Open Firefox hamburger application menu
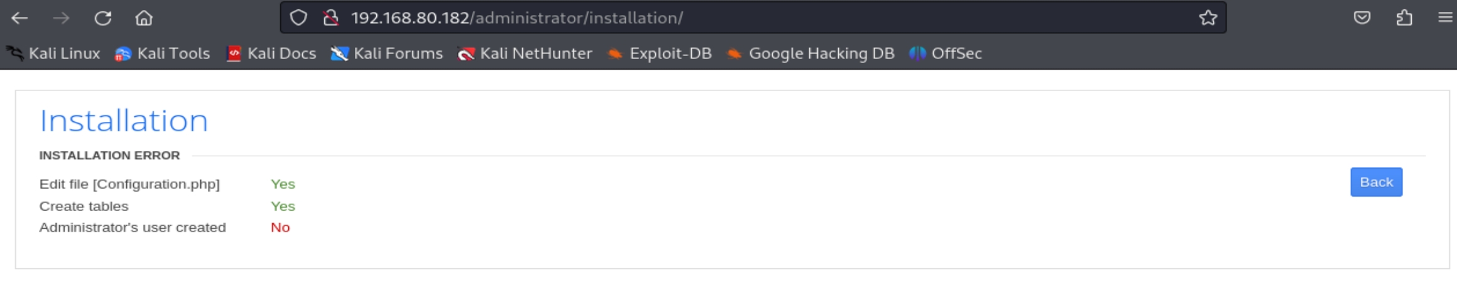Viewport: 1457px width, 291px height. [1445, 18]
